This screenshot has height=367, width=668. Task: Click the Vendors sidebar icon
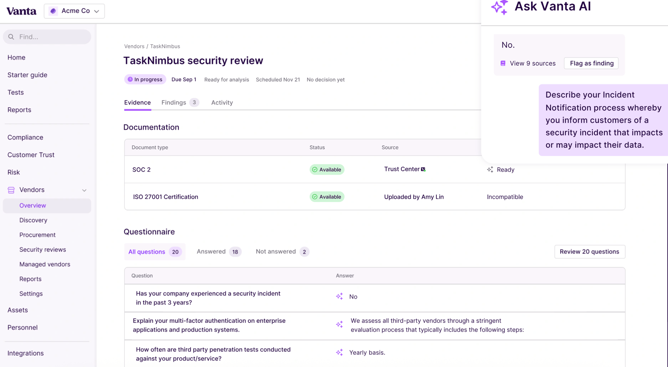coord(11,190)
